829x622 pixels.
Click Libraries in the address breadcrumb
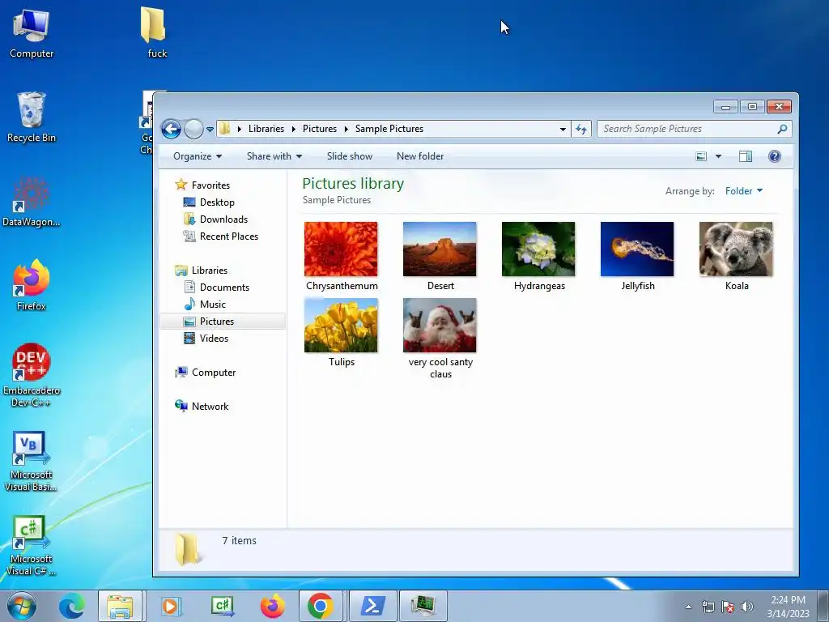pos(266,129)
